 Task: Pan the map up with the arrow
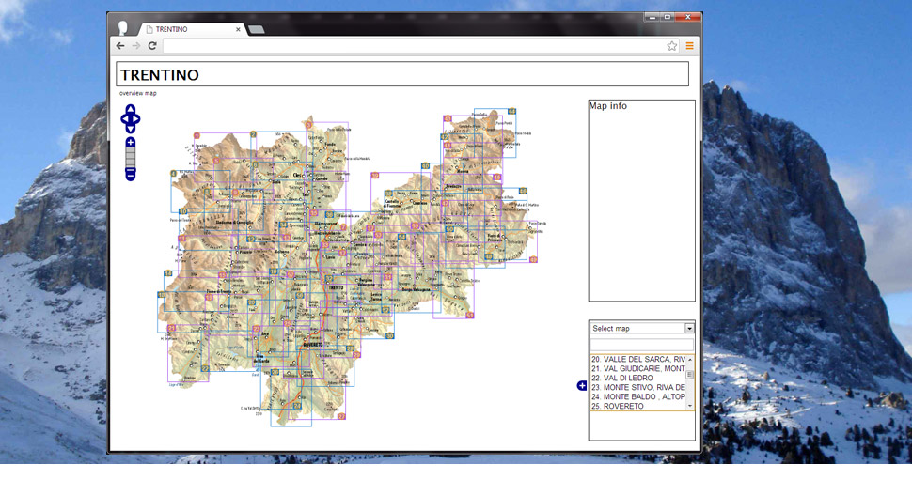pyautogui.click(x=131, y=109)
